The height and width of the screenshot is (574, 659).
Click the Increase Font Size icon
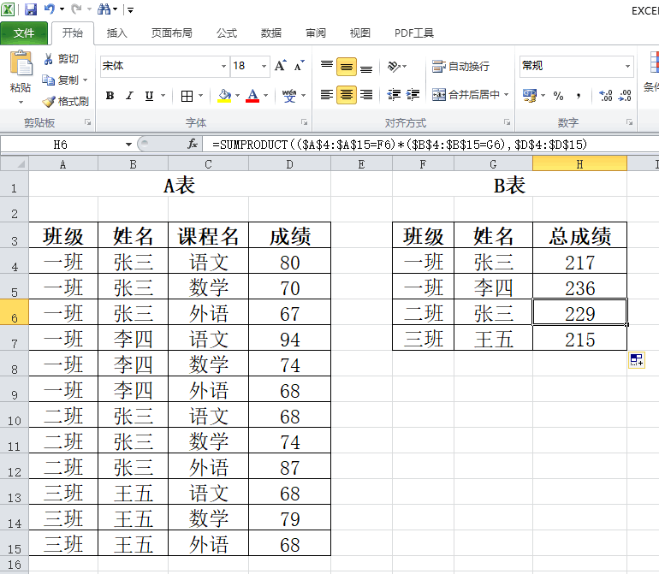click(x=281, y=66)
